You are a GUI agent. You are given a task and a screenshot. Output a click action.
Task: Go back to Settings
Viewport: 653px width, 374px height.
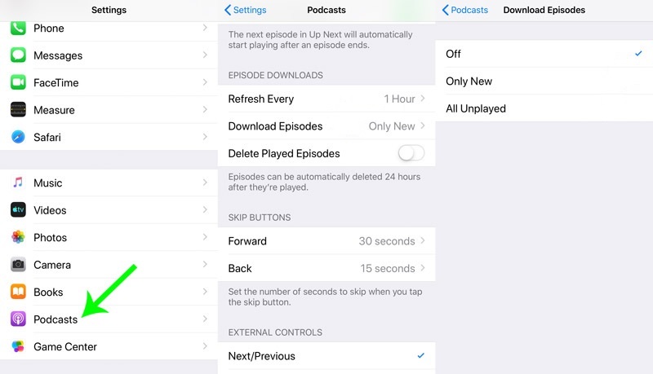click(x=246, y=10)
